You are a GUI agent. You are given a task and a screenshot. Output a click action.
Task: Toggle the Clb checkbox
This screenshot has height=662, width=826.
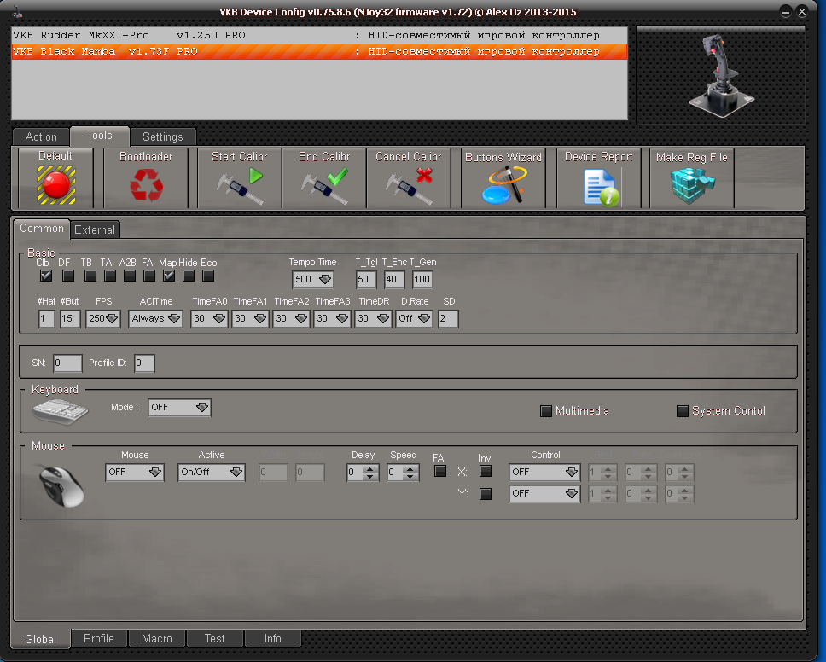(x=46, y=276)
